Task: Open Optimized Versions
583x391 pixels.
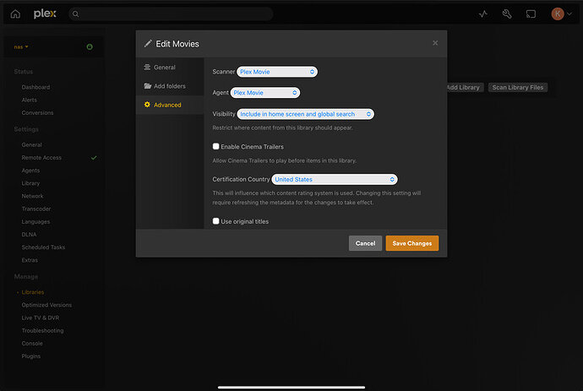Action: tap(46, 305)
